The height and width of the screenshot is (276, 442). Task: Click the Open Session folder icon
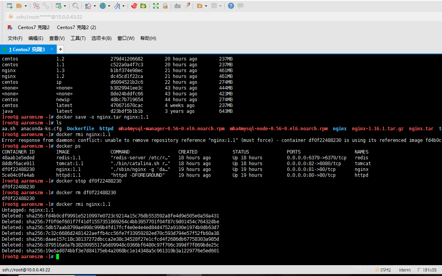pos(19,6)
